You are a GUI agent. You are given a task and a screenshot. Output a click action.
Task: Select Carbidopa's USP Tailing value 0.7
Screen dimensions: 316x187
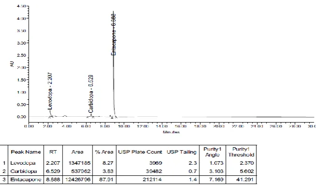(x=193, y=171)
